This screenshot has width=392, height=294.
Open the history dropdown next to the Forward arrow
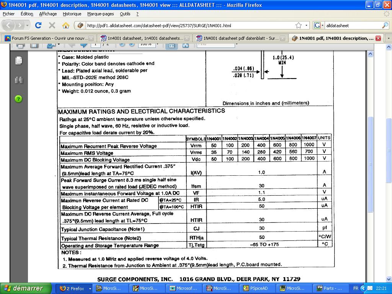[x=27, y=25]
